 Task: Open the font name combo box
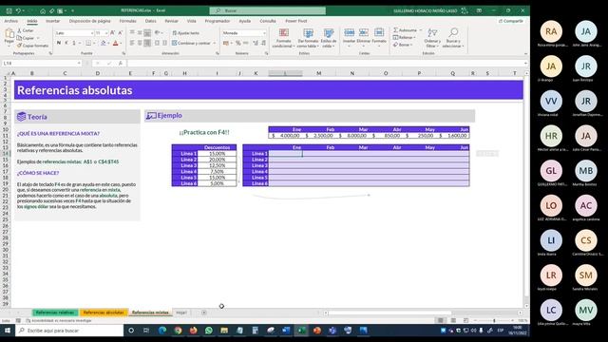point(74,33)
